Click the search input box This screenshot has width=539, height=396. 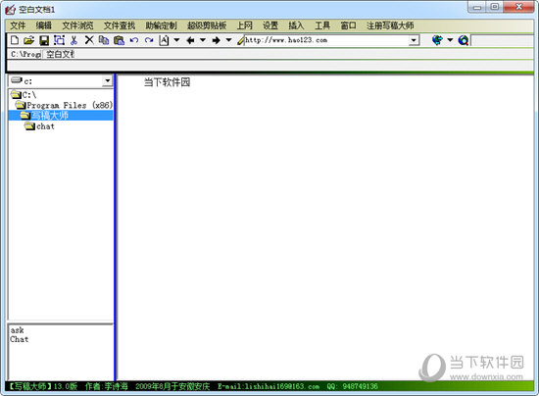pyautogui.click(x=502, y=40)
